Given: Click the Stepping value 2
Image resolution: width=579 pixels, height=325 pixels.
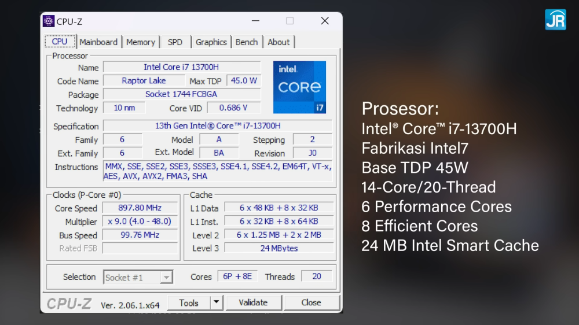Looking at the screenshot, I should [313, 139].
